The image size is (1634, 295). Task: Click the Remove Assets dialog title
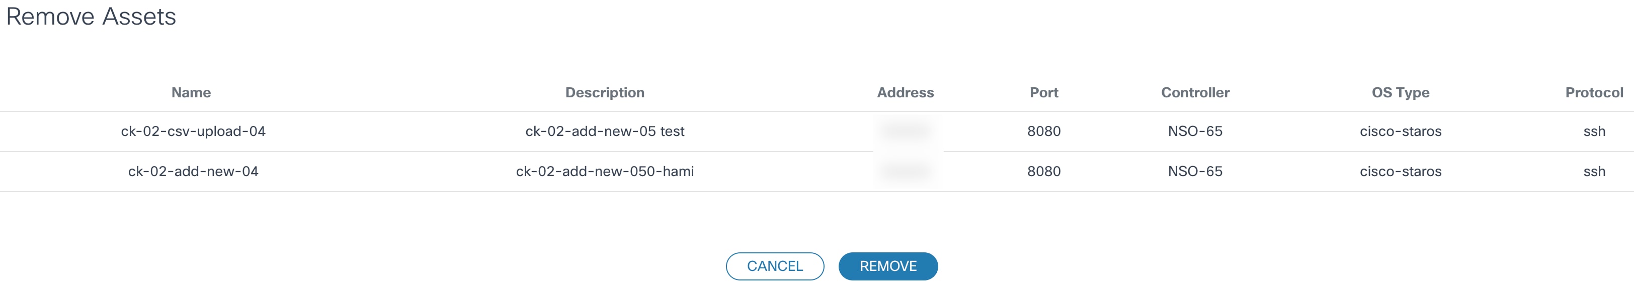(91, 17)
